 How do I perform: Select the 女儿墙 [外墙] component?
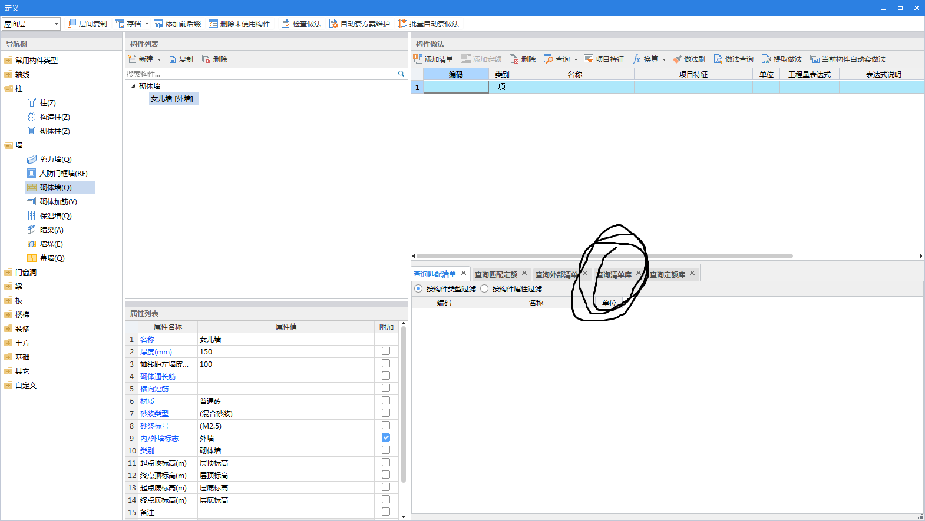173,99
